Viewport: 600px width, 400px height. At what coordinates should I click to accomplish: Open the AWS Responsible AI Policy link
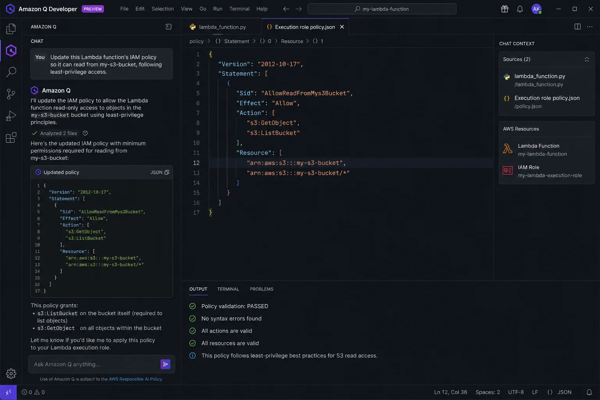(x=135, y=379)
